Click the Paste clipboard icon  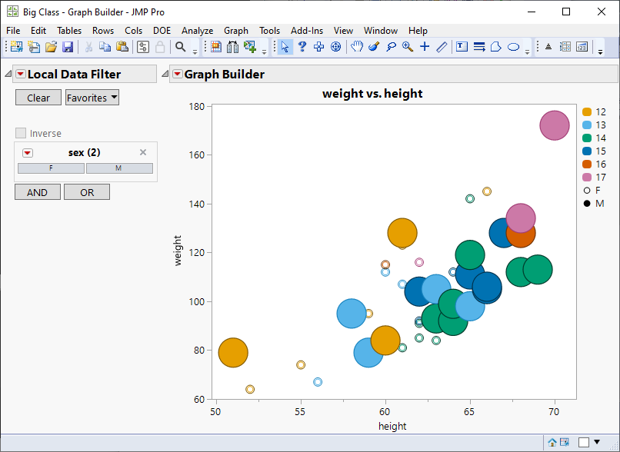pyautogui.click(x=122, y=47)
